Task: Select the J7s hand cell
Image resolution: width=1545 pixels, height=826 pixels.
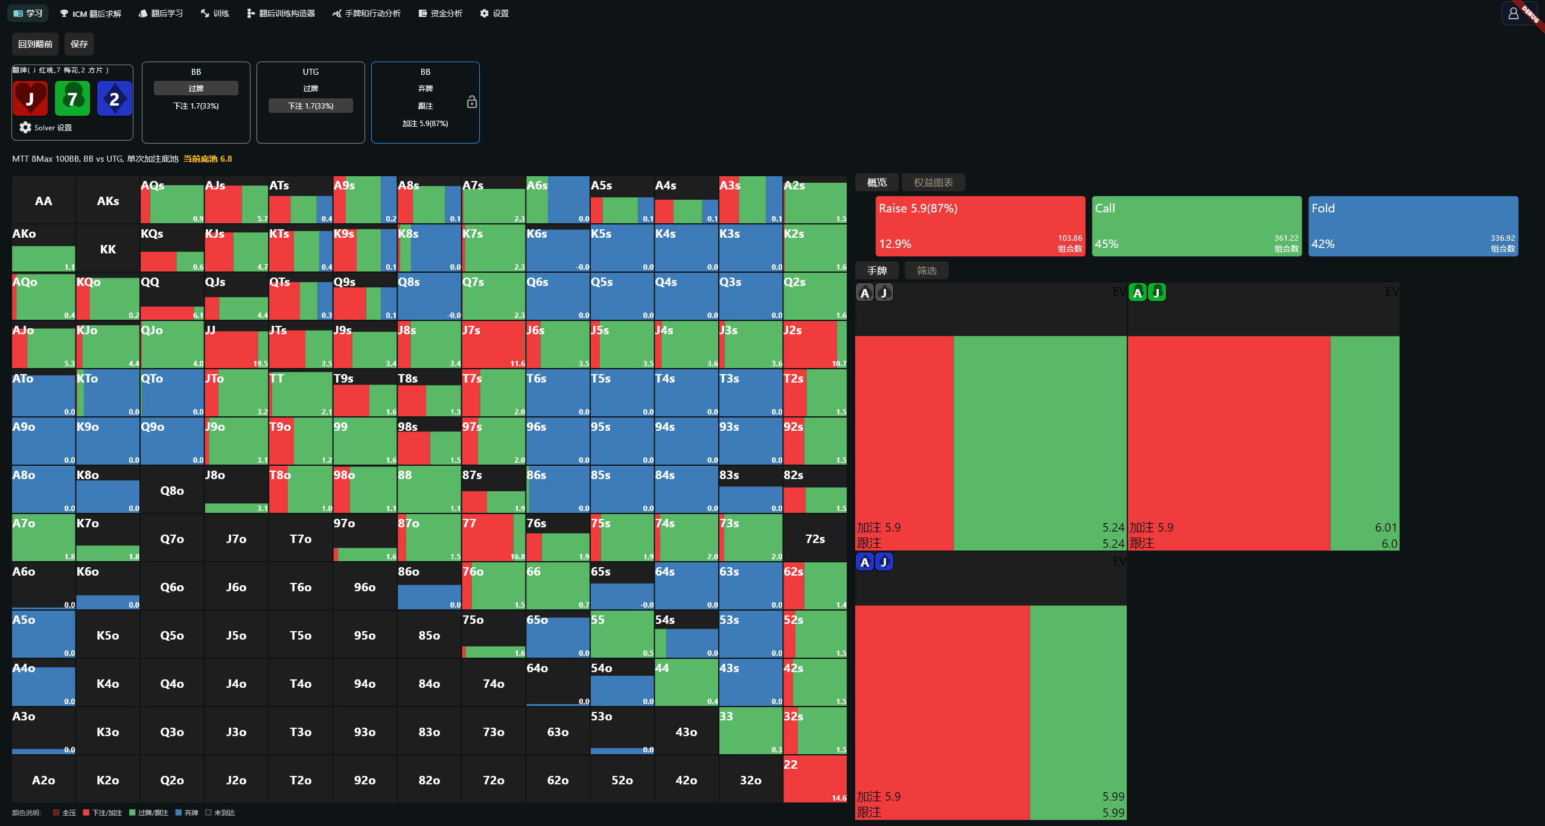Action: pos(494,345)
